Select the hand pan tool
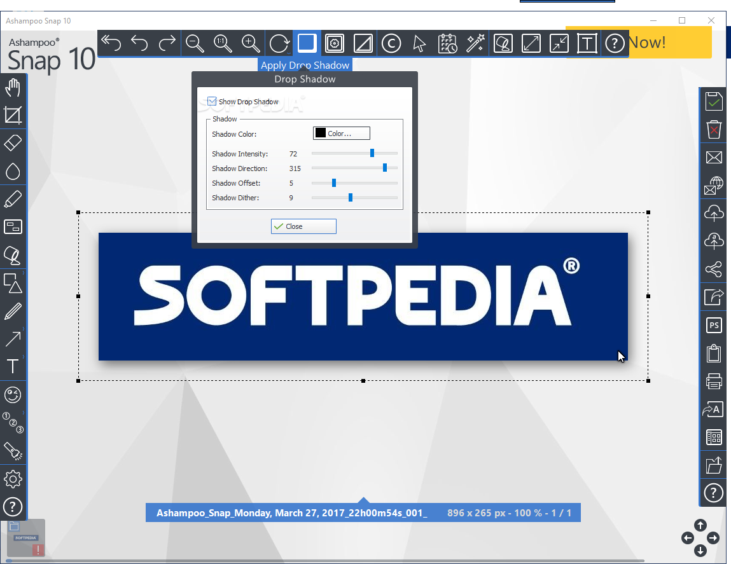Image resolution: width=731 pixels, height=564 pixels. 13,87
